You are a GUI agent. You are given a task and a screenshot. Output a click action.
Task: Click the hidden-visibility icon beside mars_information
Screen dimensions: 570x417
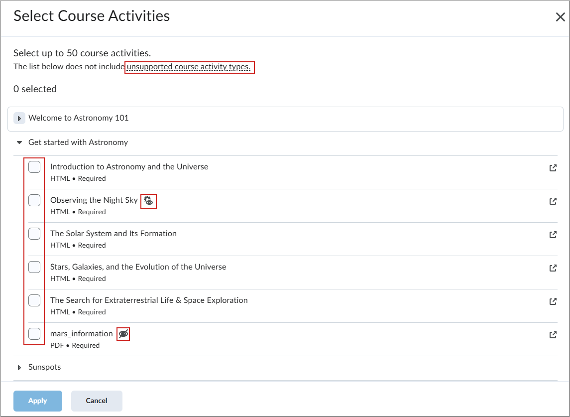[123, 334]
